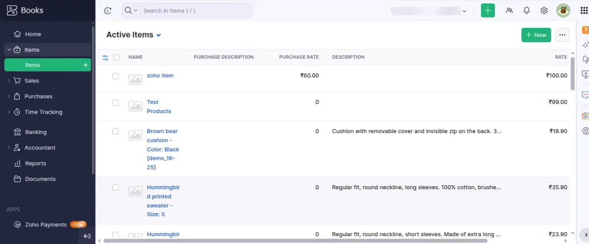589x244 pixels.
Task: Expand the Sales sidebar section
Action: (x=9, y=80)
